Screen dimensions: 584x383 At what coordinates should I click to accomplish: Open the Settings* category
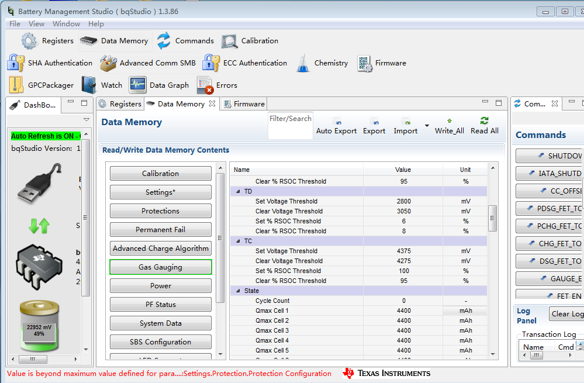(161, 192)
